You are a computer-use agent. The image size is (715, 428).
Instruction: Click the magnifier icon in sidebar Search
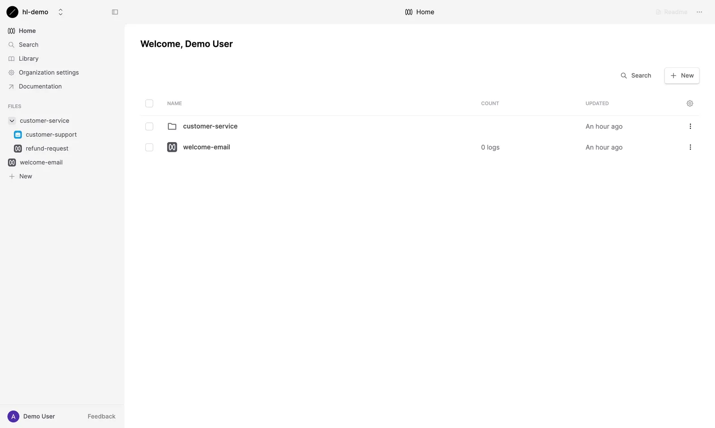click(x=12, y=45)
